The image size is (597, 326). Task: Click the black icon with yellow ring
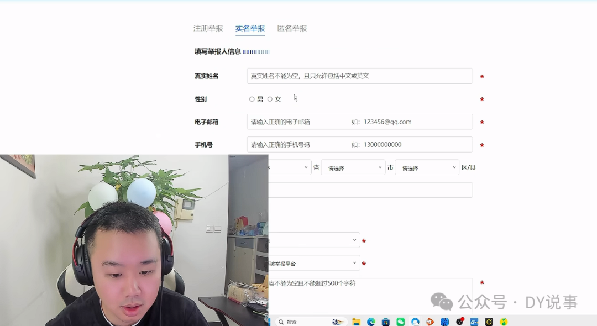pyautogui.click(x=489, y=322)
